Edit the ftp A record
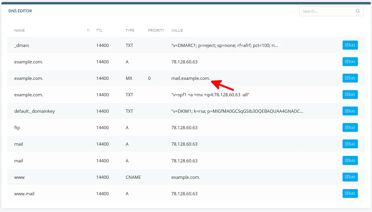 pos(350,128)
